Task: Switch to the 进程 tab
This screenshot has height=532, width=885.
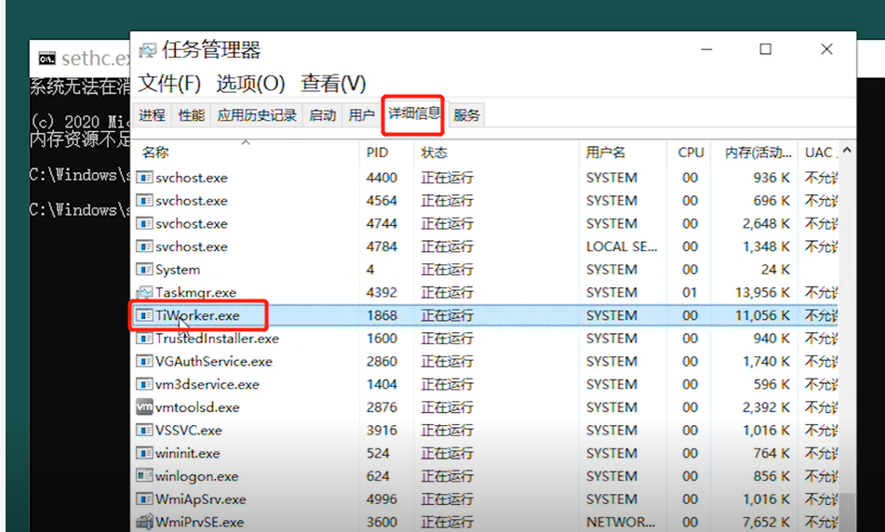Action: [153, 115]
